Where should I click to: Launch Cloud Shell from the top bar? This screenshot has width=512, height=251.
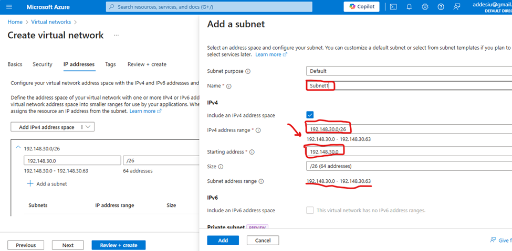pos(393,7)
